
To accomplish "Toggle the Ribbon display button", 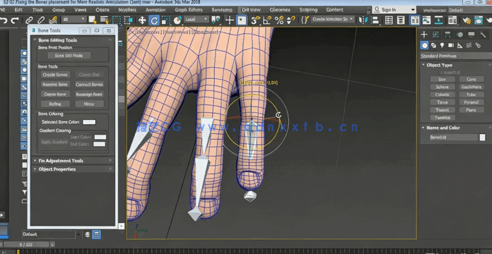I will tap(415, 20).
